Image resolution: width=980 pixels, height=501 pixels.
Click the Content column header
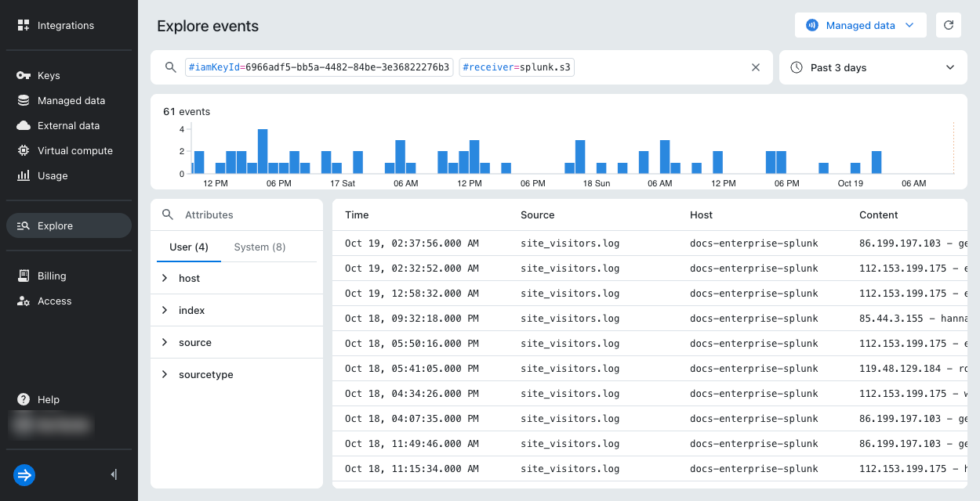879,214
